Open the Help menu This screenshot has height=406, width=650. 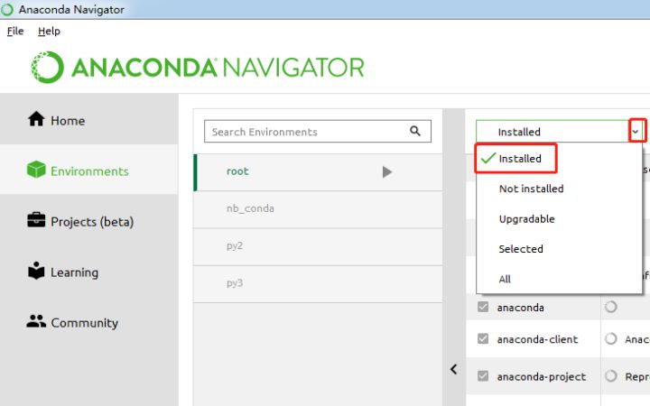coord(49,31)
